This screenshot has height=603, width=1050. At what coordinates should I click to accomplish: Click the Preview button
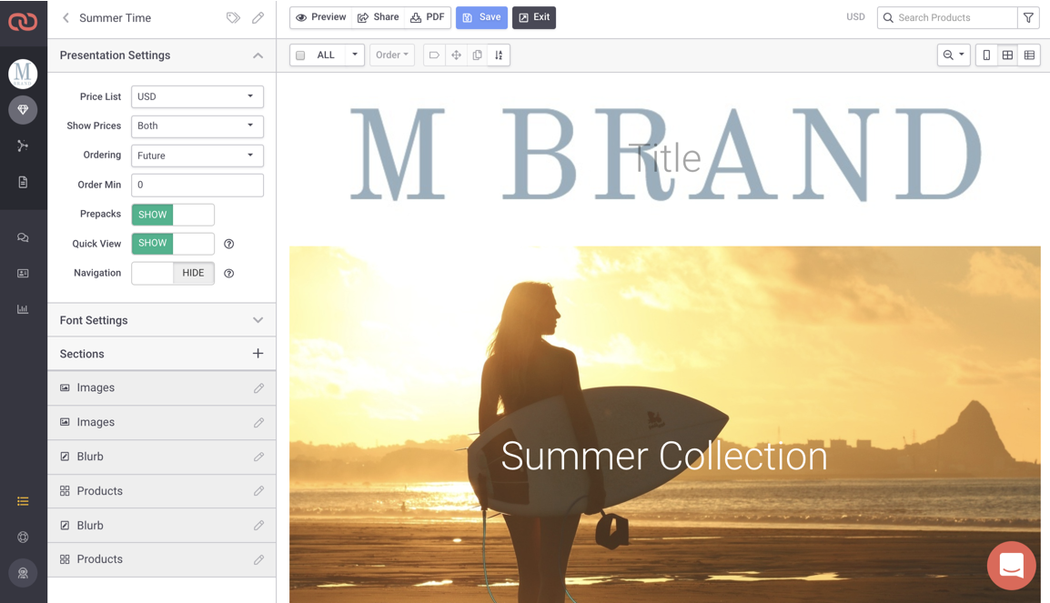coord(321,17)
